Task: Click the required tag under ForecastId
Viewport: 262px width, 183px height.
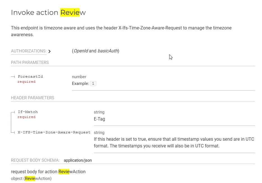Action: tap(26, 82)
